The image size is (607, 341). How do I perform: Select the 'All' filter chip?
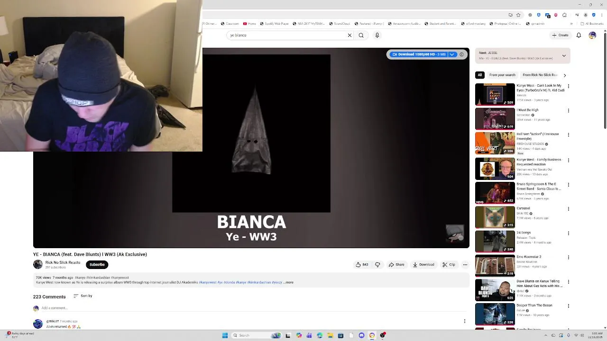point(480,75)
